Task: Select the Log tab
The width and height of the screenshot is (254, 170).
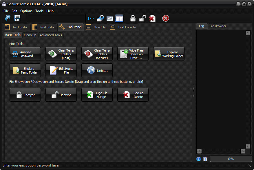Action: (x=202, y=26)
